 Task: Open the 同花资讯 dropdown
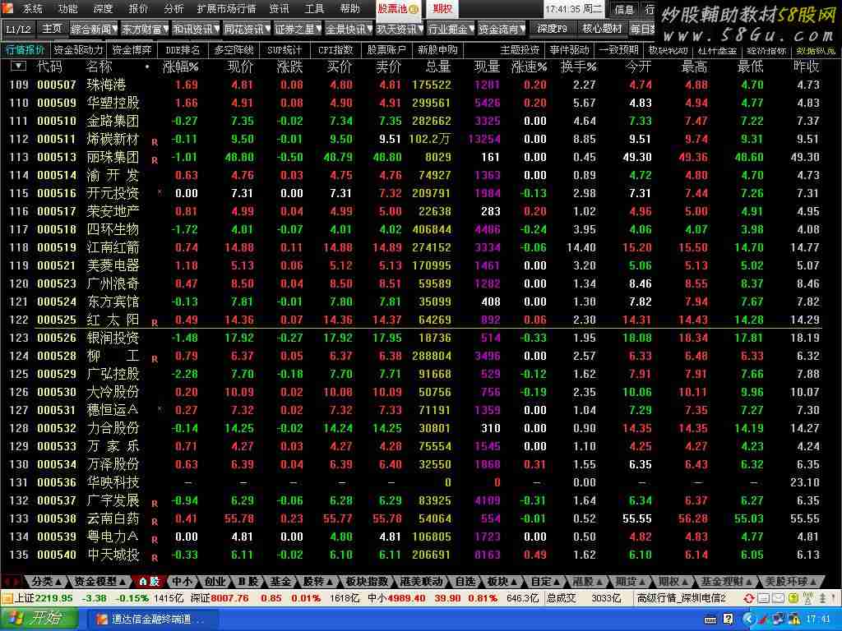tap(247, 29)
